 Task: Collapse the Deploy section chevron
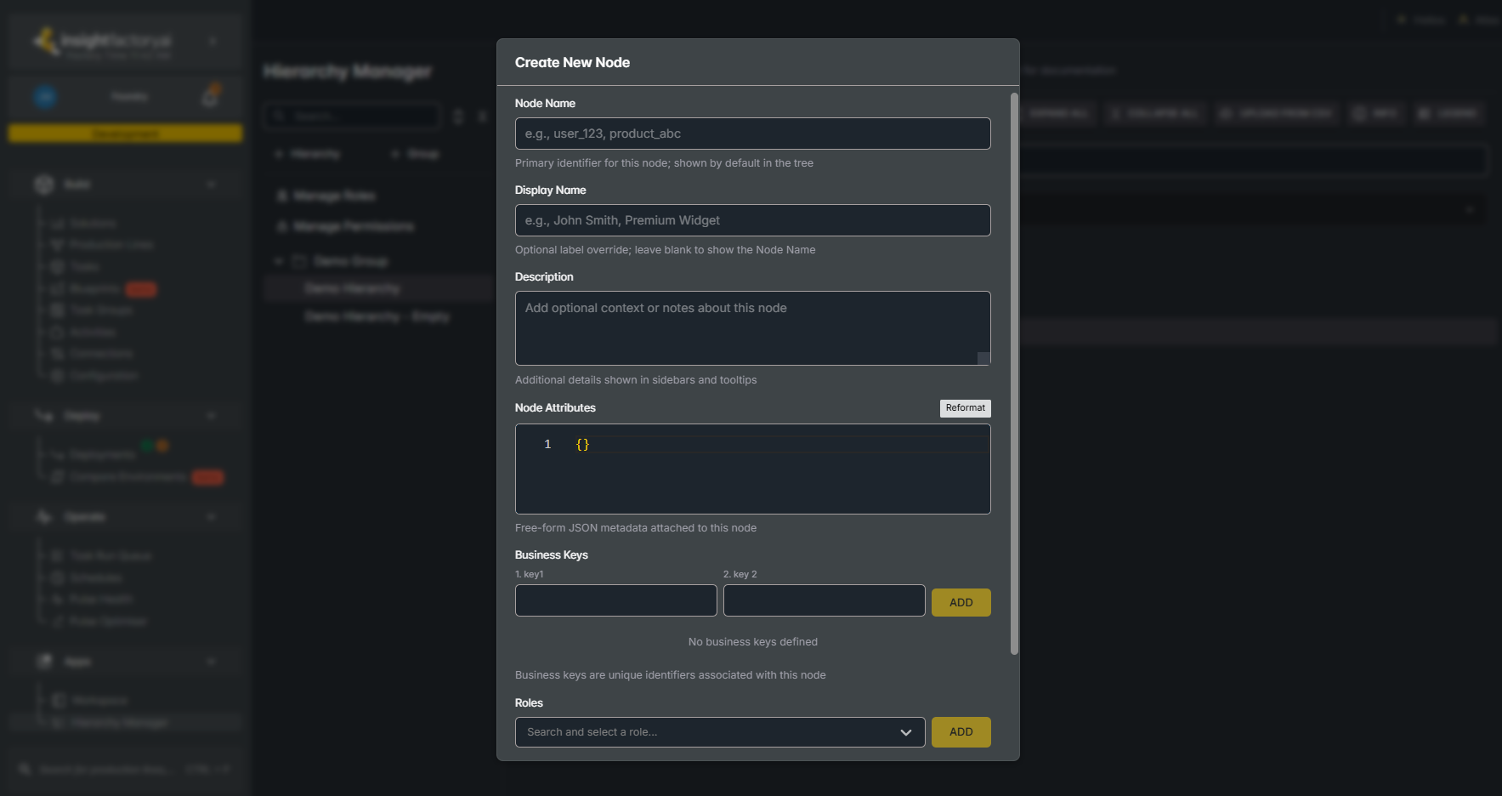tap(211, 415)
